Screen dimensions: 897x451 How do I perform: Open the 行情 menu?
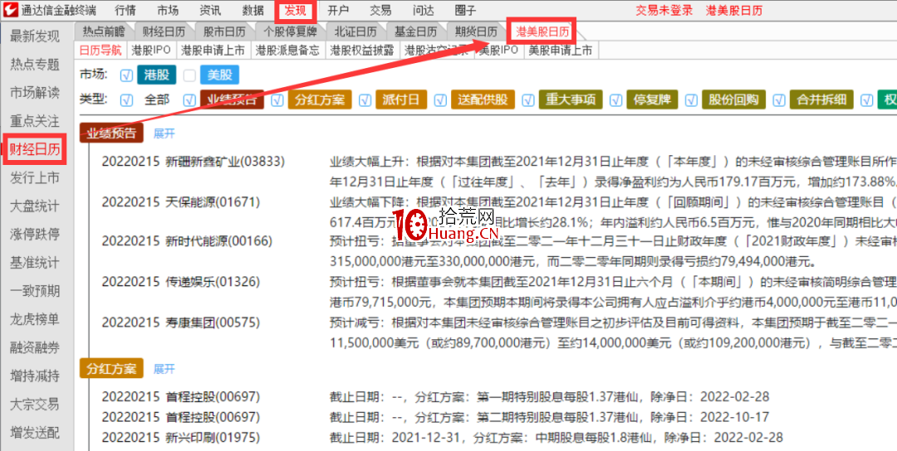(125, 10)
